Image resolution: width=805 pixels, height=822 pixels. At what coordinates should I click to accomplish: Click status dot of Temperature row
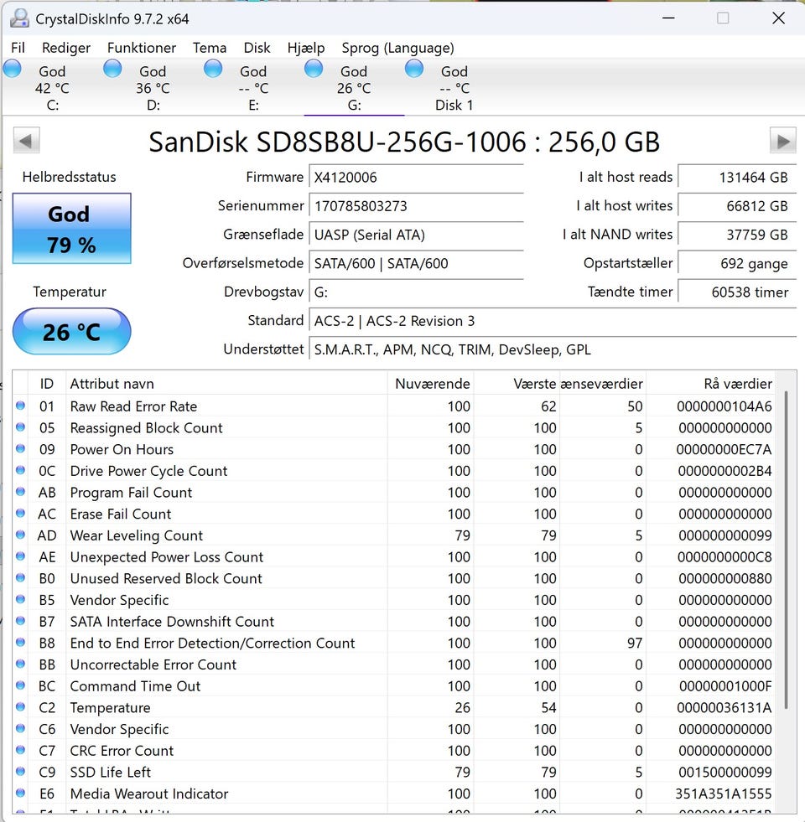tap(20, 706)
